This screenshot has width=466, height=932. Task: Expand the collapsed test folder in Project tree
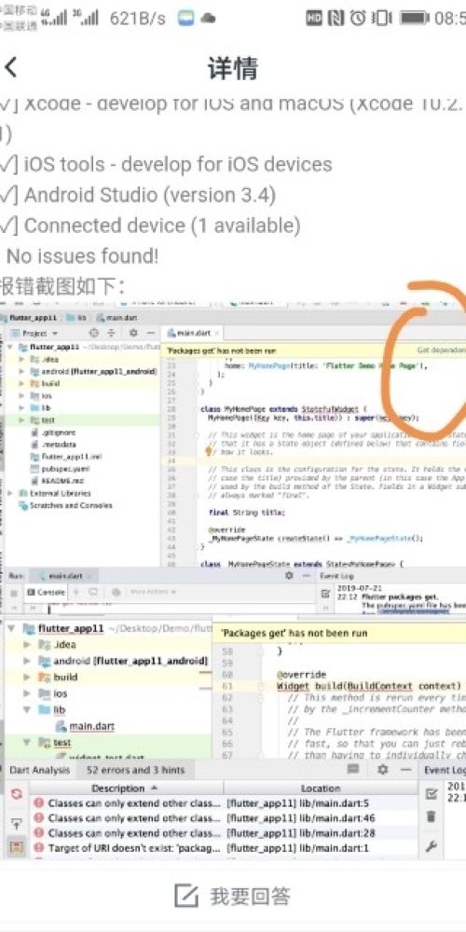click(x=22, y=420)
